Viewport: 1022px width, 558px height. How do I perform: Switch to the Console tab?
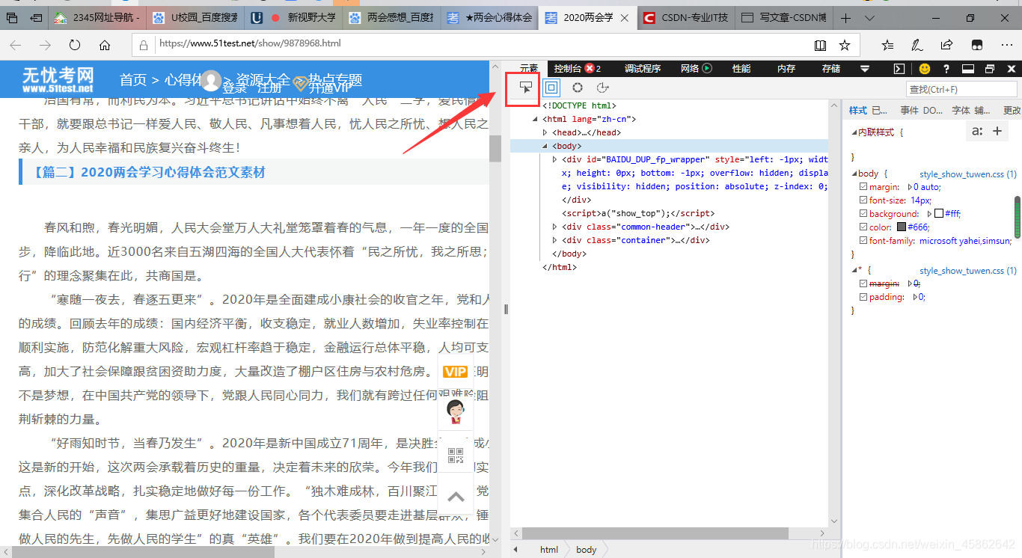pyautogui.click(x=577, y=68)
